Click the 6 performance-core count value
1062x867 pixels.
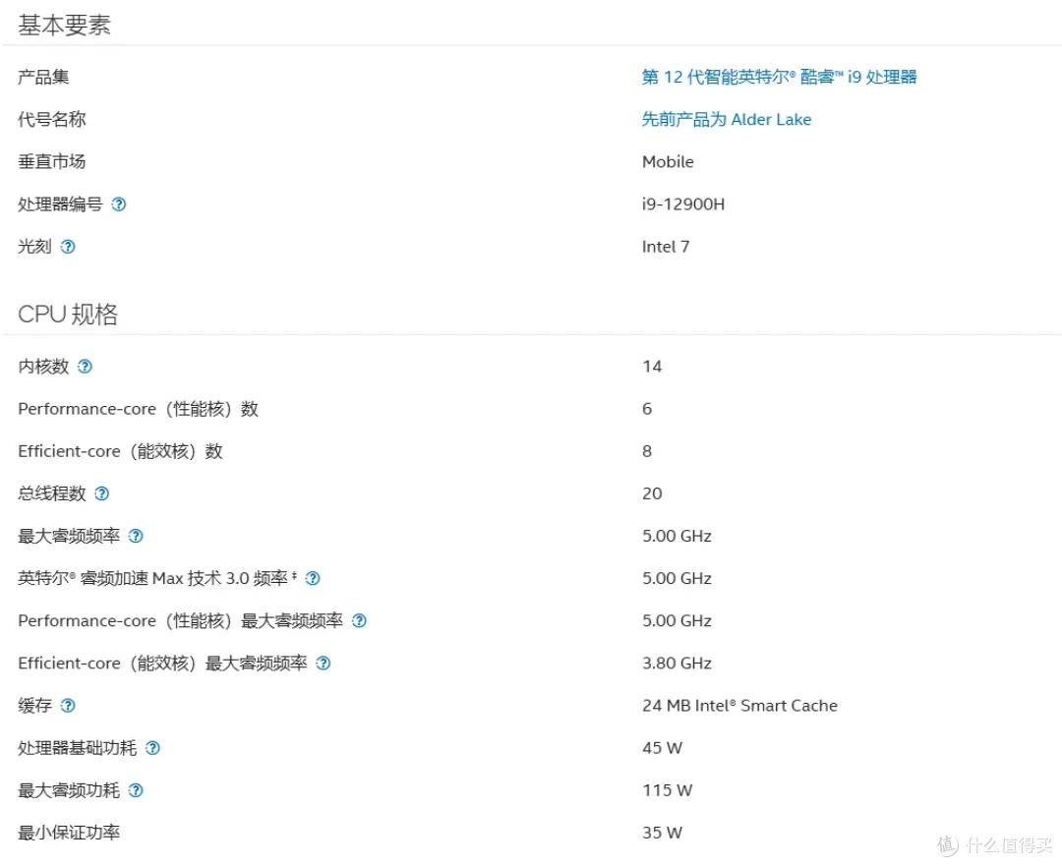[x=647, y=410]
